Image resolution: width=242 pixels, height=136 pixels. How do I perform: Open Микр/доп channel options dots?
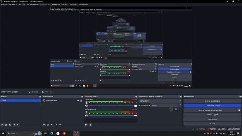87,102
